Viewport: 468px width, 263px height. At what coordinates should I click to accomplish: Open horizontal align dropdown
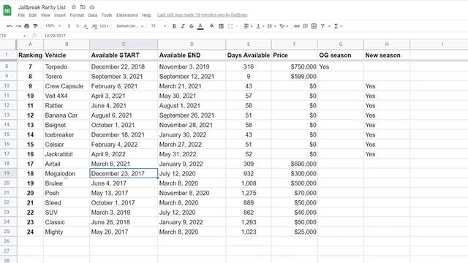click(x=248, y=26)
